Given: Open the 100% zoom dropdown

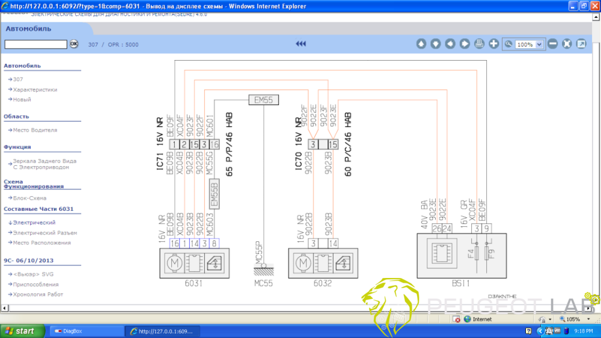Looking at the screenshot, I should pos(538,44).
